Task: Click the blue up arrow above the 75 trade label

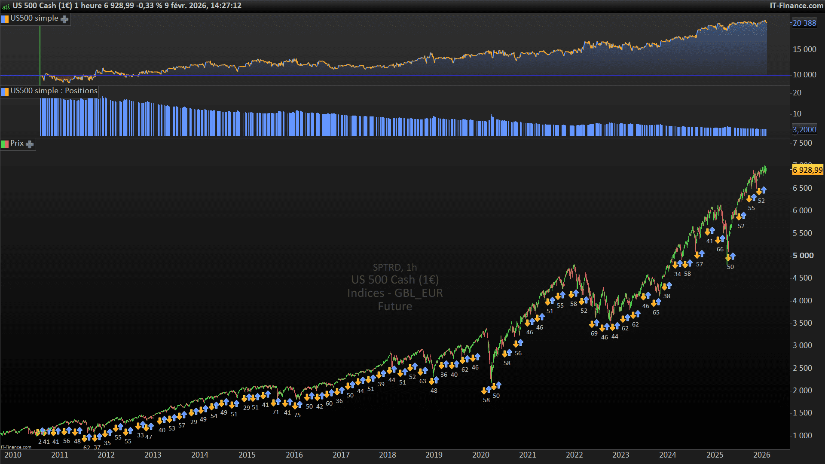Action: (x=299, y=404)
